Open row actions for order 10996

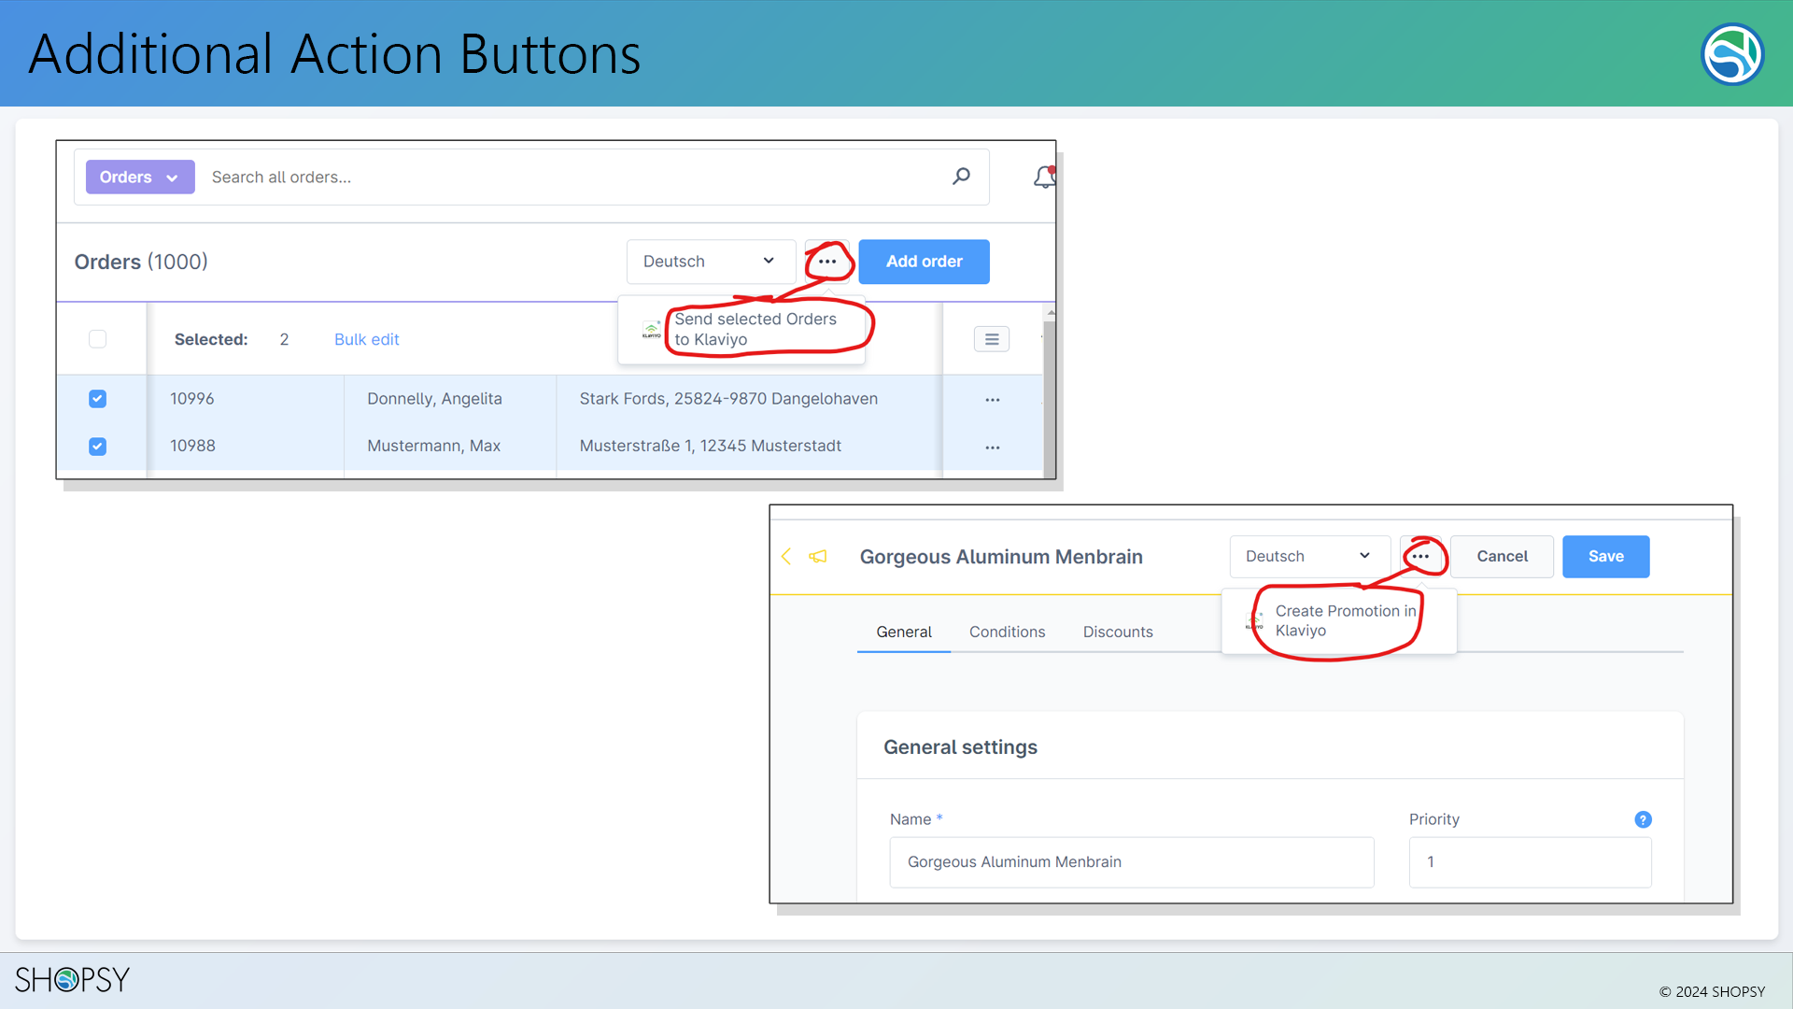[993, 400]
